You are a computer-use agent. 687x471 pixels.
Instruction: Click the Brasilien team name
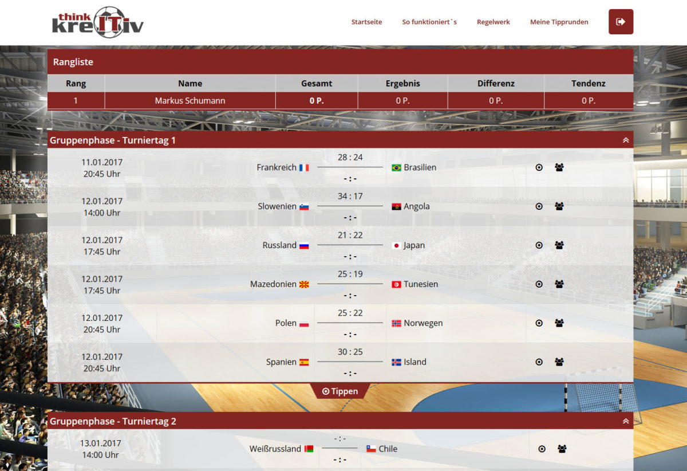click(x=420, y=167)
